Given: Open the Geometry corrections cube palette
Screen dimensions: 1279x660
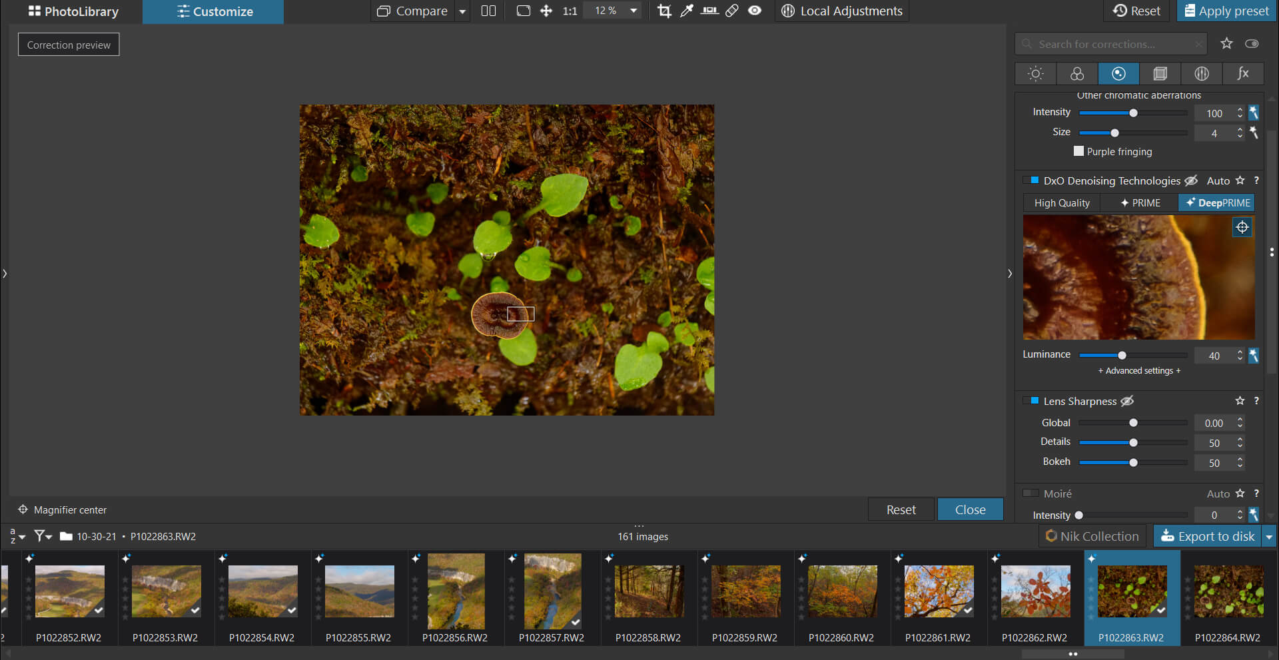Looking at the screenshot, I should pos(1160,73).
